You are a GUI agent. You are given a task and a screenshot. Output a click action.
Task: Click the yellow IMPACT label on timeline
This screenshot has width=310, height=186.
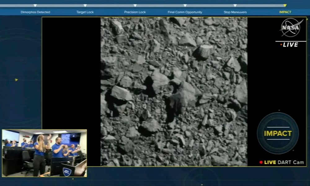tap(285, 12)
